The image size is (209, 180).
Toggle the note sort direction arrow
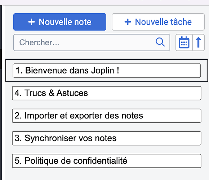[x=198, y=42]
